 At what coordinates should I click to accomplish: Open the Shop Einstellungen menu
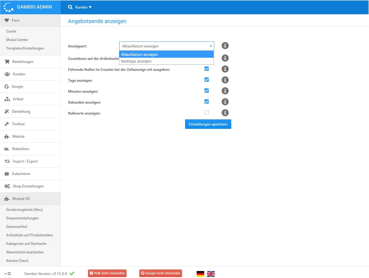pyautogui.click(x=28, y=186)
